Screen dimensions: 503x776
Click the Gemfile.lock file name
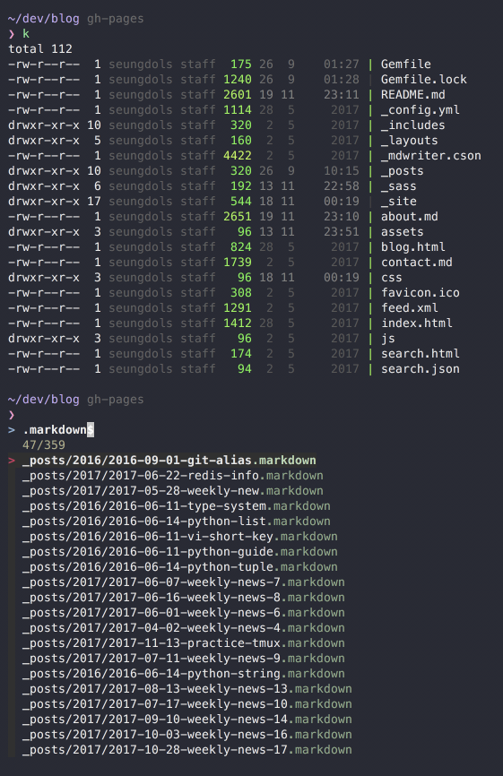(424, 79)
